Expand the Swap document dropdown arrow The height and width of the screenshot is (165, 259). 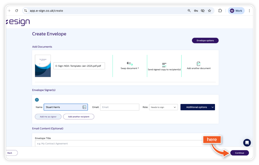(138, 68)
